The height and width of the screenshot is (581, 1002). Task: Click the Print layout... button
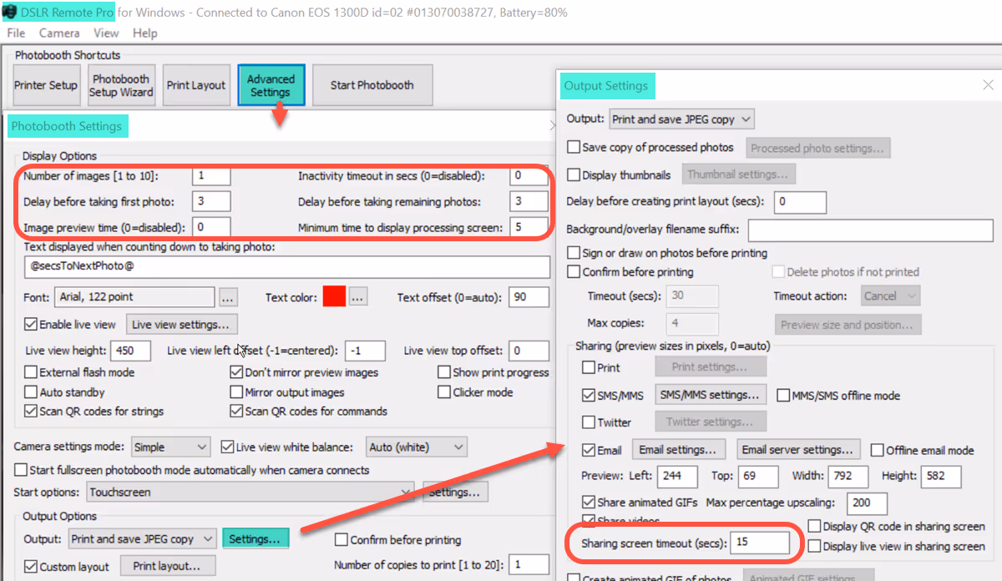[167, 566]
